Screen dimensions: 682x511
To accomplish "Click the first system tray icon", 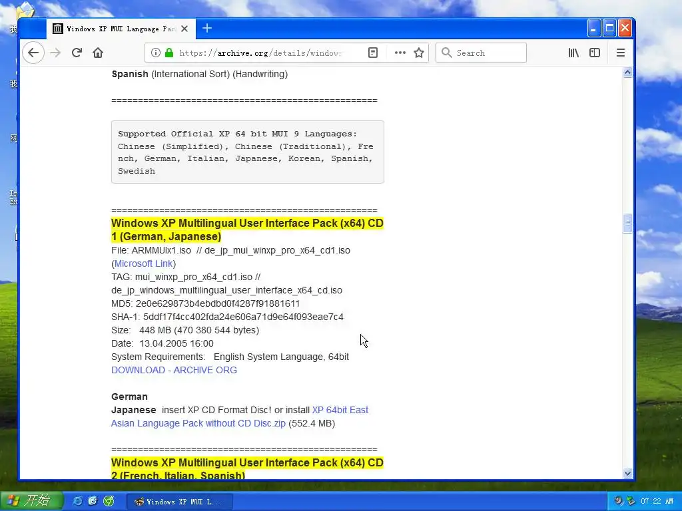I will [x=619, y=502].
